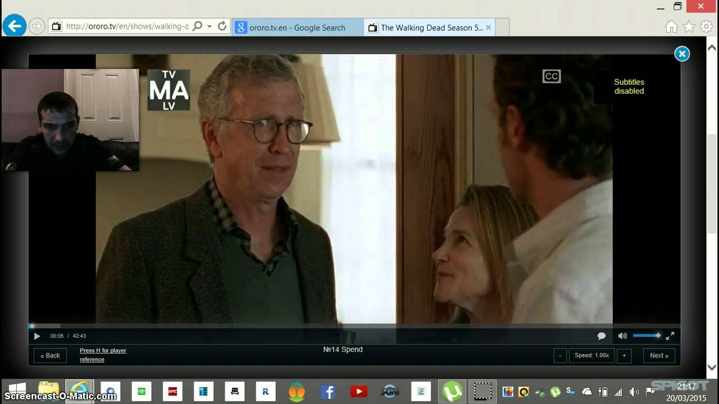Screen dimensions: 719x404
Task: Click the browser forward arrow button
Action: [37, 26]
